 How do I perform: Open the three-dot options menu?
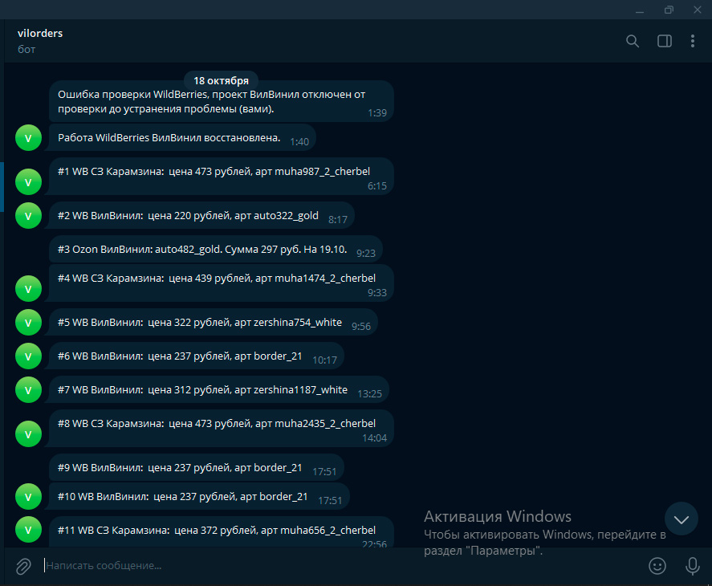(x=693, y=41)
